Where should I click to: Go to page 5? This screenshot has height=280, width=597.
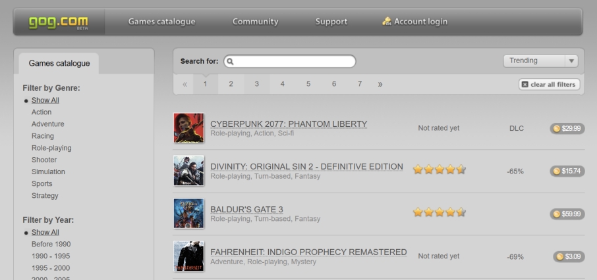point(308,84)
